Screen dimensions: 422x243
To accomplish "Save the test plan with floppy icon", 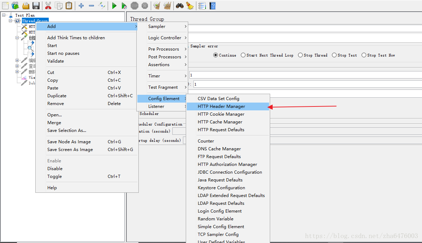I will tap(36, 5).
